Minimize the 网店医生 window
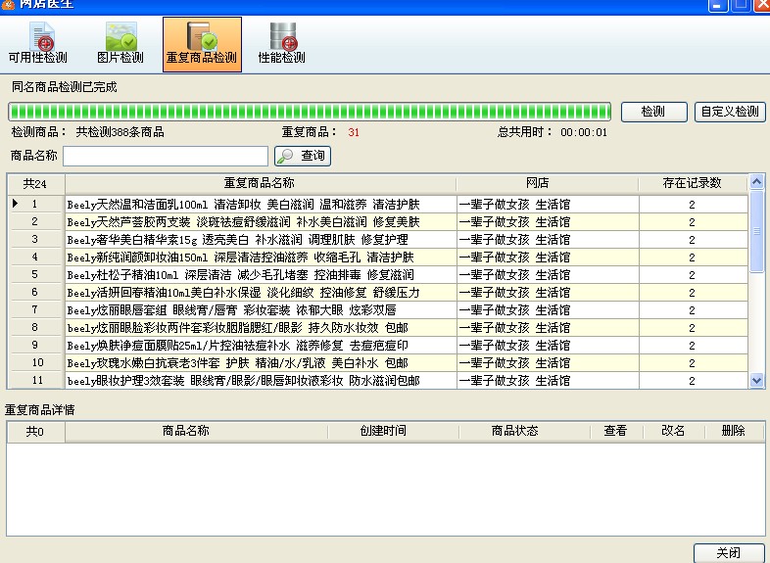The width and height of the screenshot is (770, 563). [x=717, y=5]
